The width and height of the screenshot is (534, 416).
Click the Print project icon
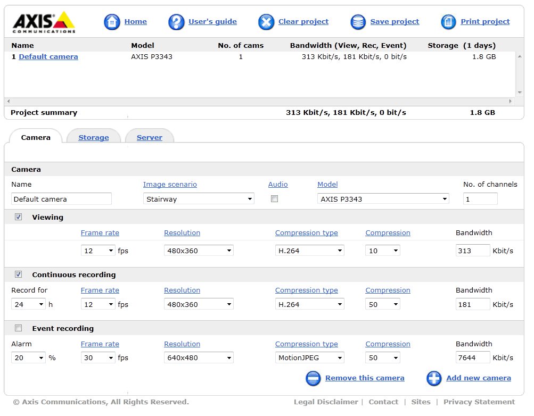tap(448, 22)
